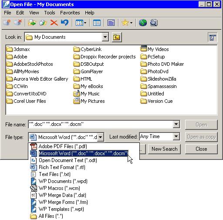The image size is (223, 220).
Task: Click the up one level folder button
Action: tap(117, 37)
